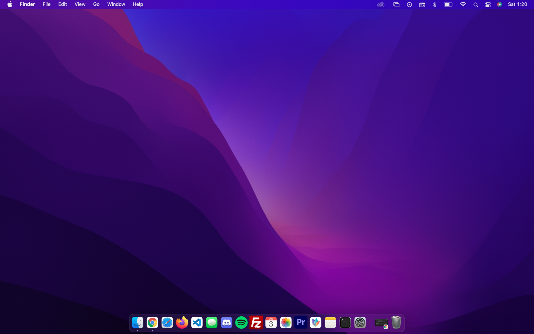534x334 pixels.
Task: Open Safari browser in the Dock
Action: pyautogui.click(x=167, y=323)
